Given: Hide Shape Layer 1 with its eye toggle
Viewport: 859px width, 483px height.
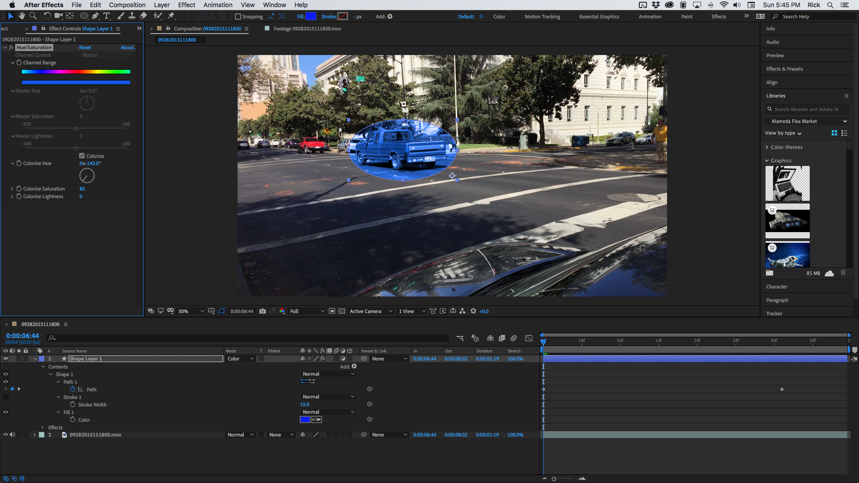Looking at the screenshot, I should [x=5, y=358].
